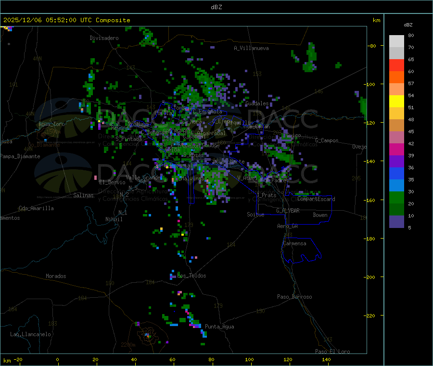The width and height of the screenshot is (433, 366).
Task: Click the Paso_Barroso map label
Action: (x=294, y=297)
